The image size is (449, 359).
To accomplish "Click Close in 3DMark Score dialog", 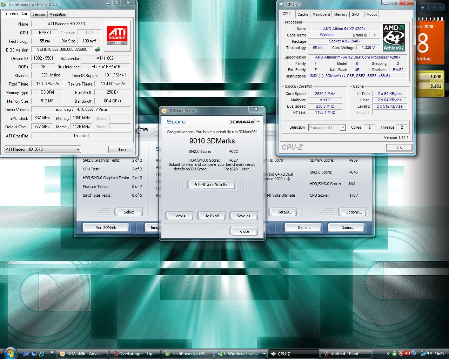I will click(244, 231).
